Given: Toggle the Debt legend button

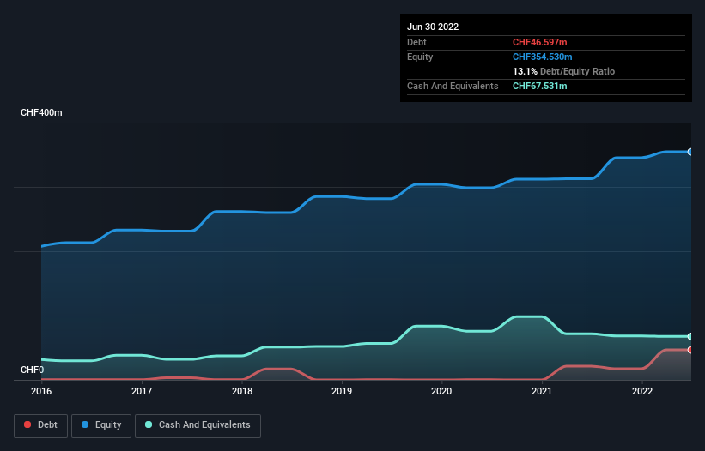Looking at the screenshot, I should click(x=40, y=425).
